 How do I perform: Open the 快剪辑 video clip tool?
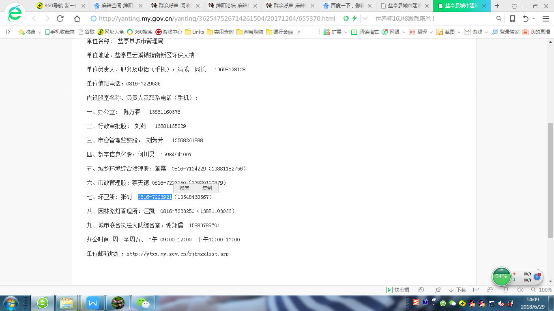tap(398, 290)
